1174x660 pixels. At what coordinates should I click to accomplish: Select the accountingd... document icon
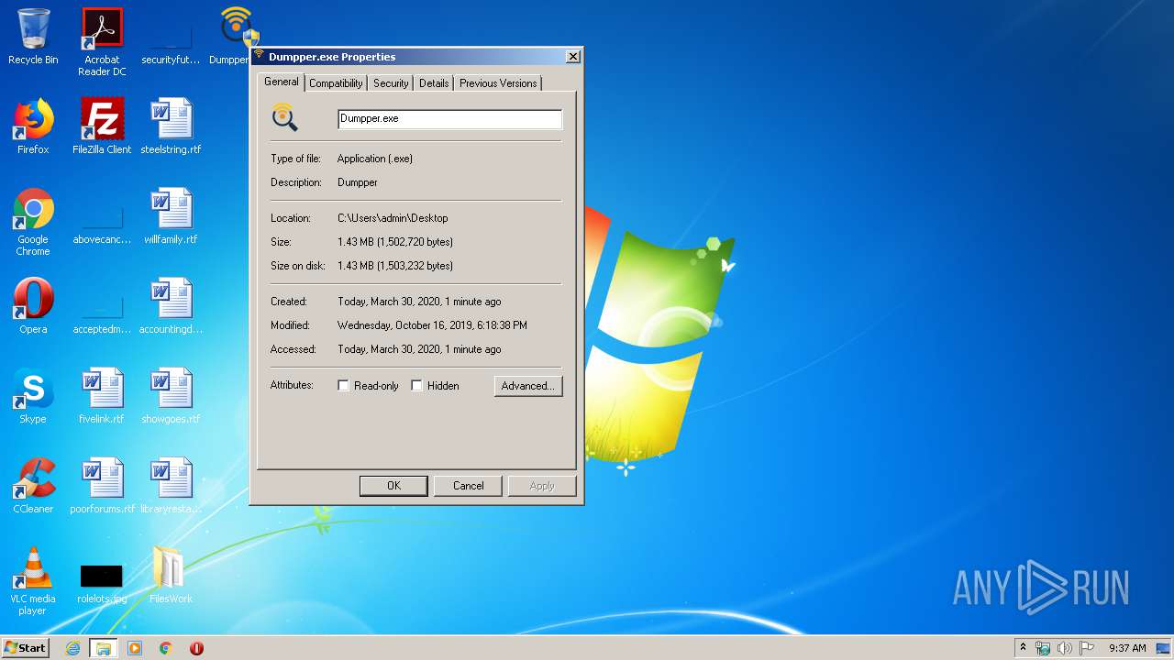click(171, 306)
